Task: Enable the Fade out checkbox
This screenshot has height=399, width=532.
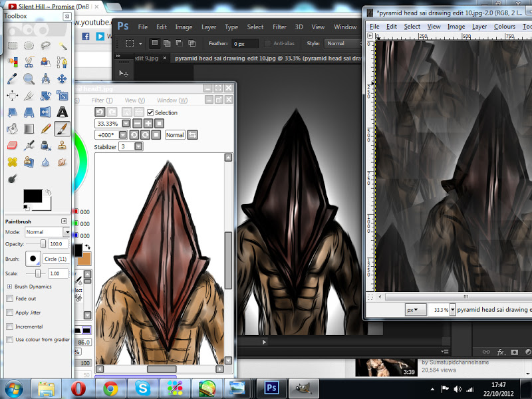Action: 9,299
